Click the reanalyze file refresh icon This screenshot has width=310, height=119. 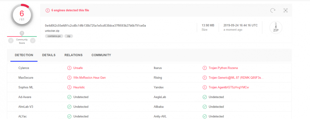pyautogui.click(x=273, y=11)
